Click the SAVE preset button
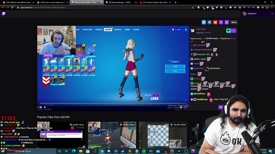 point(175,71)
